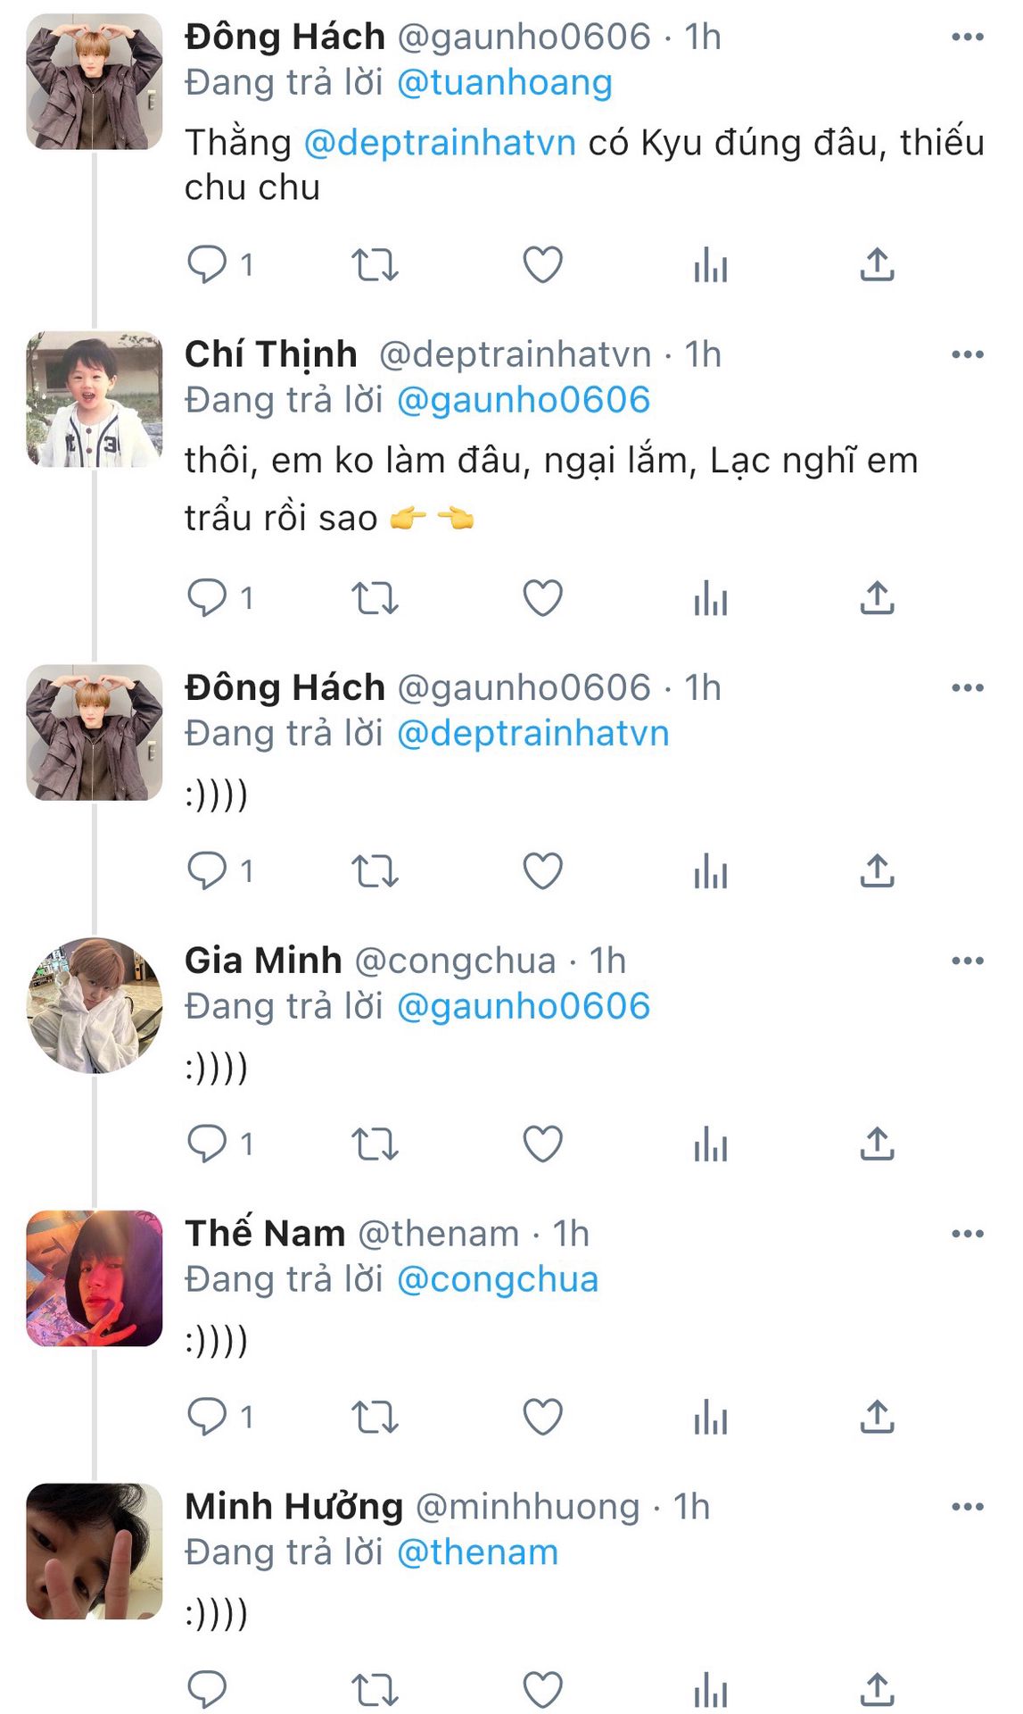This screenshot has width=1023, height=1714.
Task: Open @deptrainhatvn mention in first tweet text
Action: 440,143
